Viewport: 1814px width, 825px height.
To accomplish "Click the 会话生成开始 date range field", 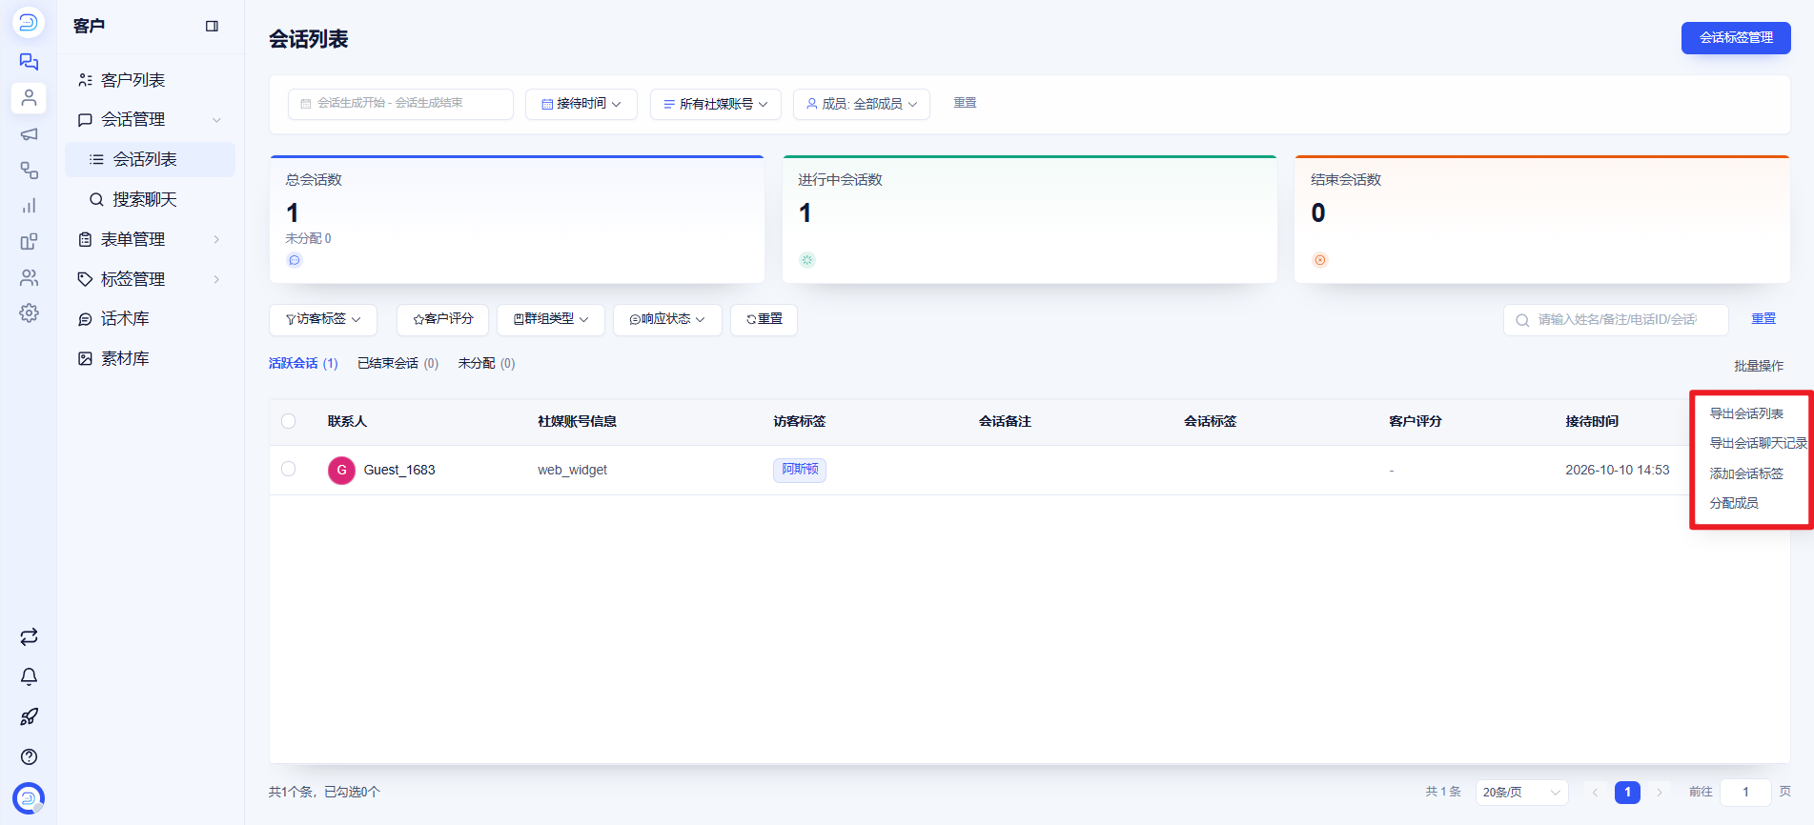I will pyautogui.click(x=400, y=104).
